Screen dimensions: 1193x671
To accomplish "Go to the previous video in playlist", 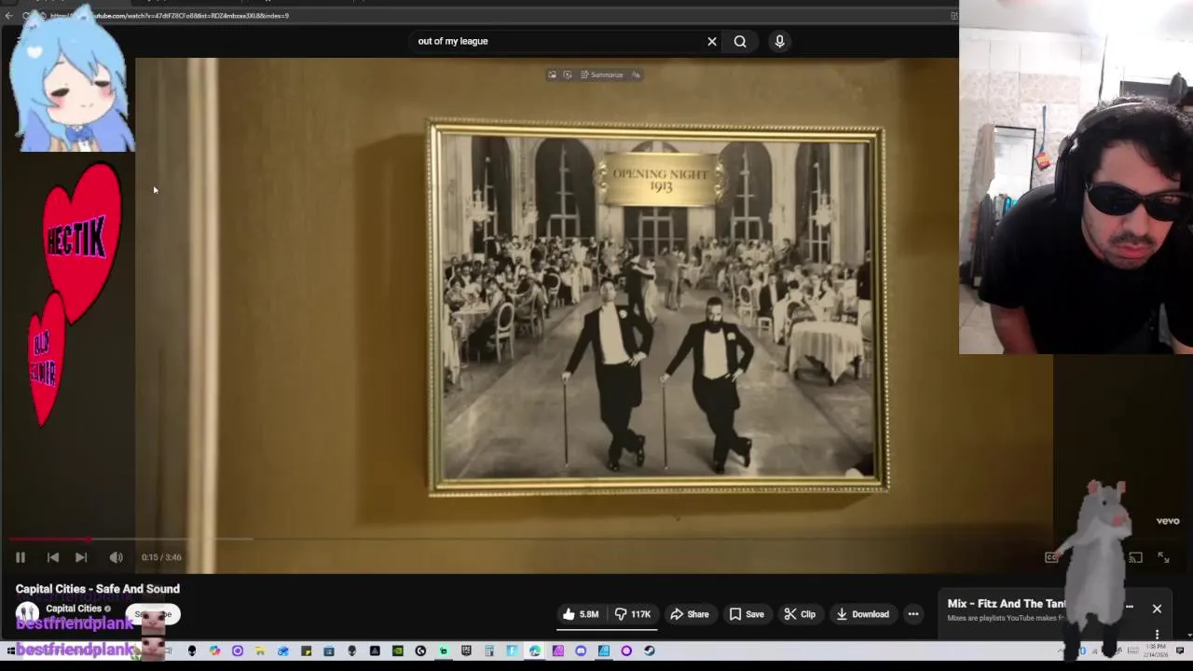I will 53,557.
